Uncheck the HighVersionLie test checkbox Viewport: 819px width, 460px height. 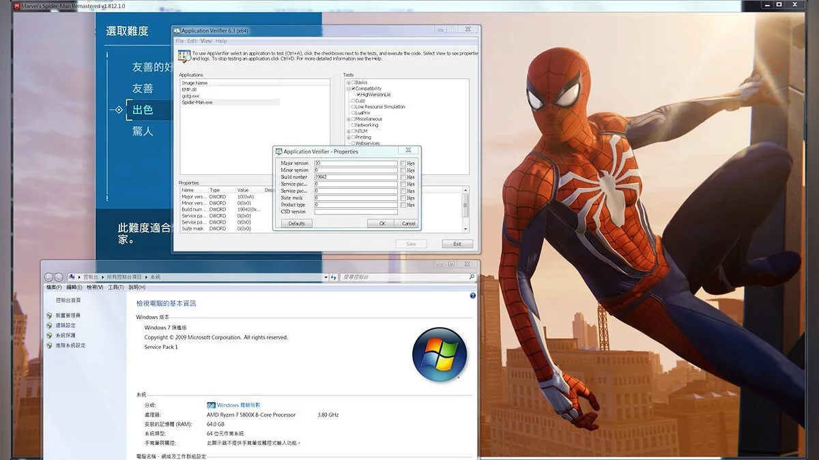point(359,95)
